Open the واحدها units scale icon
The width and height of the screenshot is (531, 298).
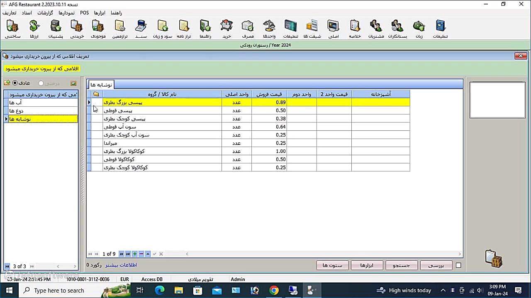269,29
